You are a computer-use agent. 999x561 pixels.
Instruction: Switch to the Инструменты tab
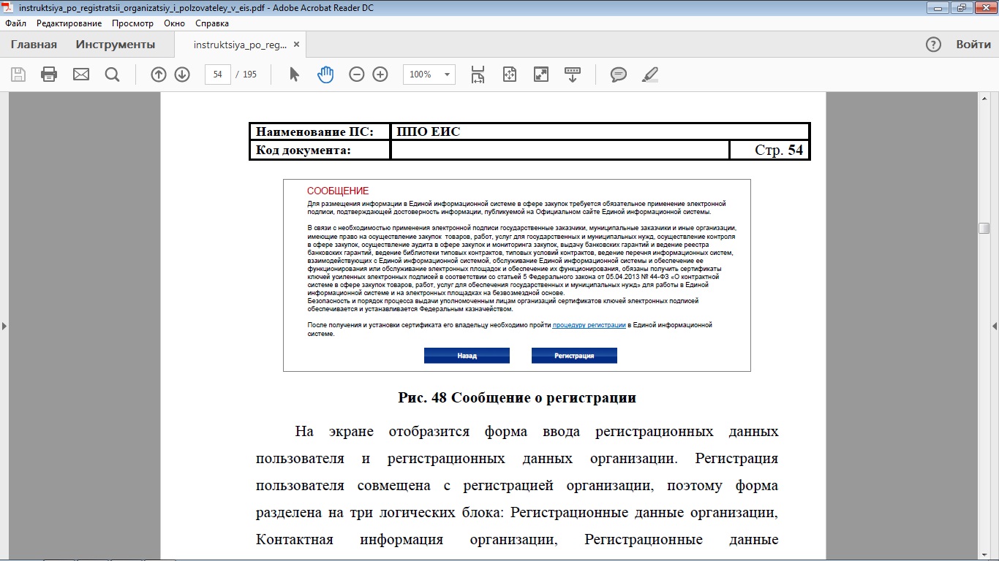[116, 45]
